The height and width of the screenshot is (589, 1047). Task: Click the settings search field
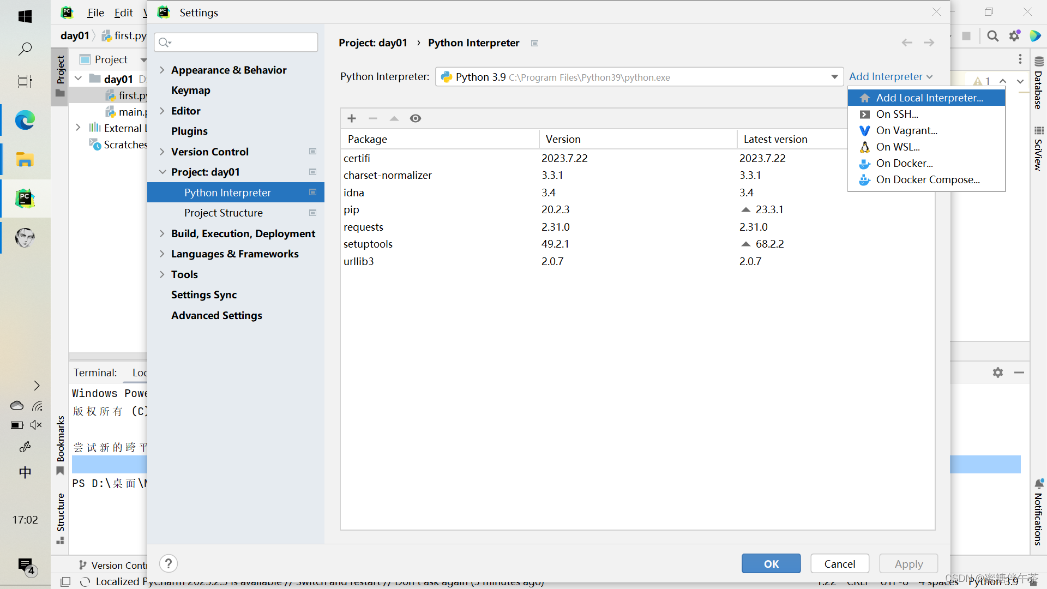240,42
